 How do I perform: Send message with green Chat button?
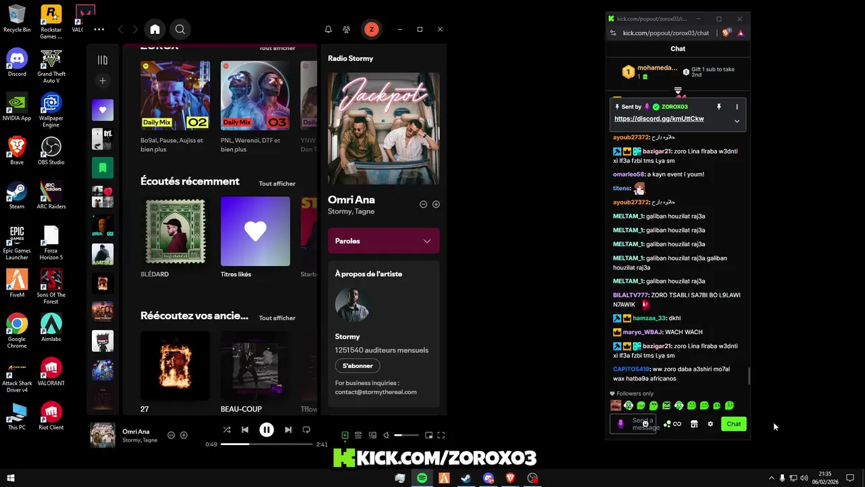[734, 424]
